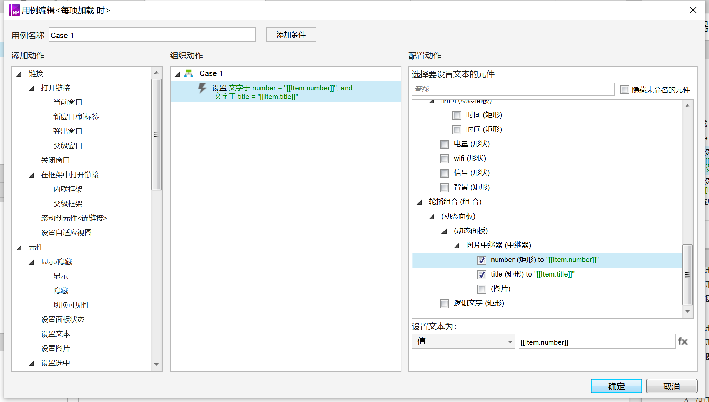Select the 切换可见性 action

71,305
